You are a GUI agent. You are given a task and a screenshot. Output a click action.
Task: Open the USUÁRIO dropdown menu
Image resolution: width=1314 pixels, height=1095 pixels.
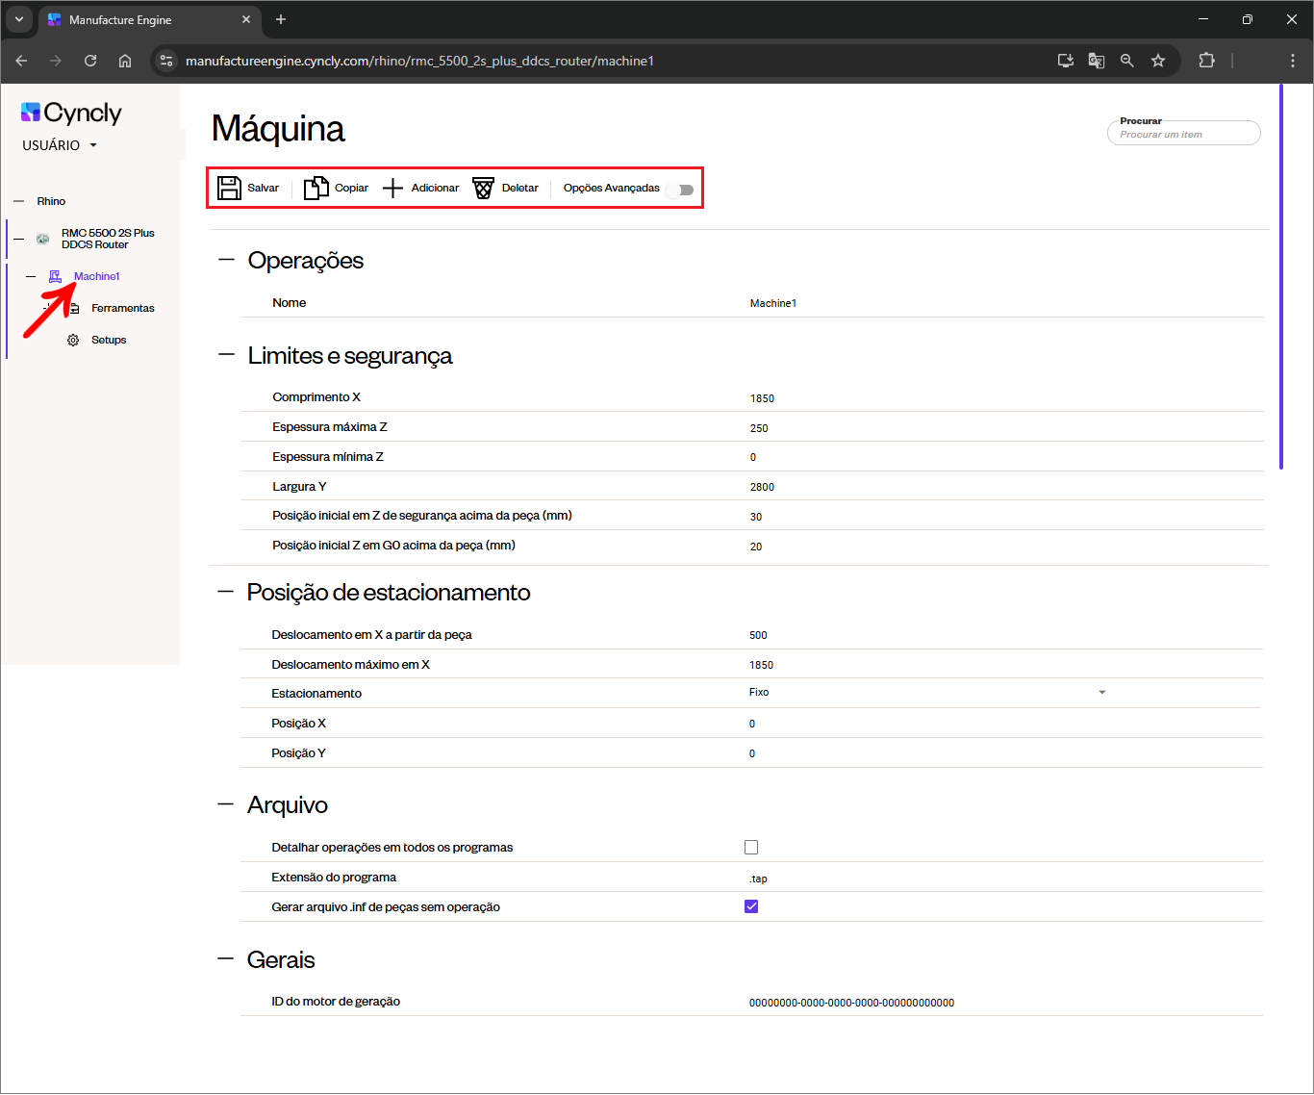tap(60, 145)
